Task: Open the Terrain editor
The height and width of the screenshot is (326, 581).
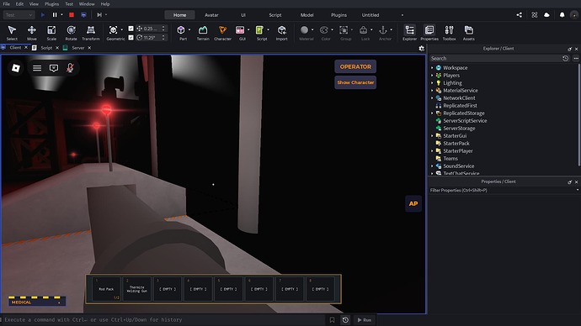Action: point(203,33)
